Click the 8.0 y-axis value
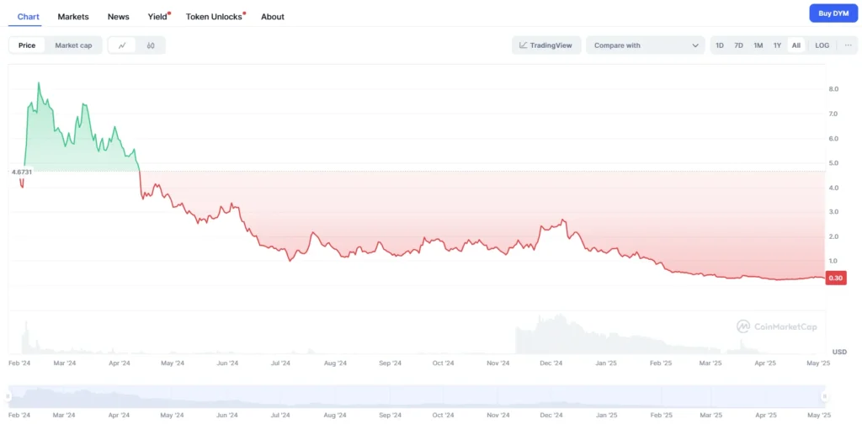862x424 pixels. pos(833,89)
